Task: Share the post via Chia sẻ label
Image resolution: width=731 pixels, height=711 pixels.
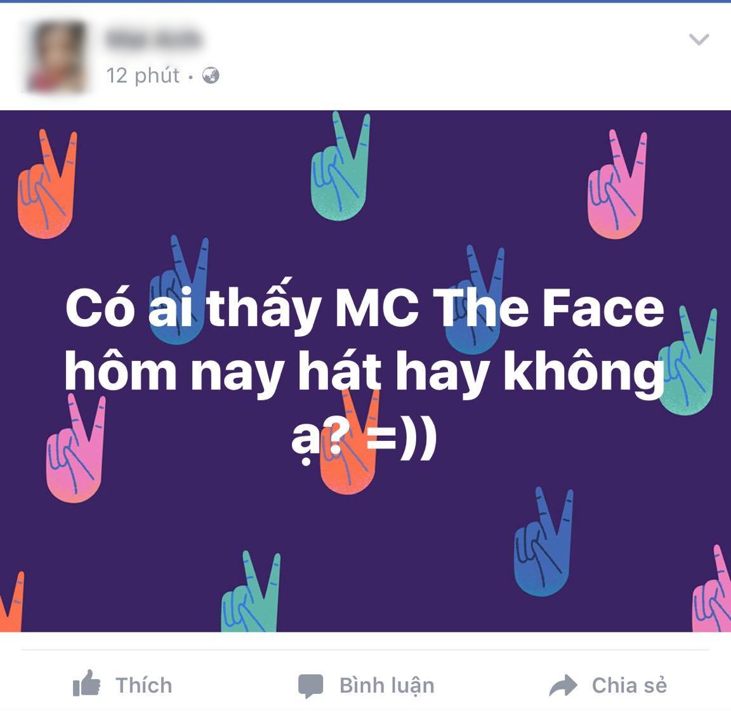Action: pyautogui.click(x=629, y=686)
